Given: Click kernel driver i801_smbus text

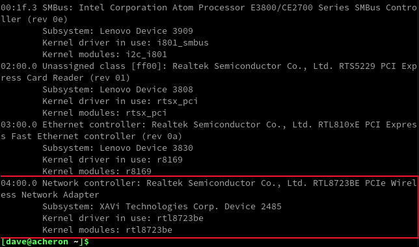Looking at the screenshot, I should 126,43.
